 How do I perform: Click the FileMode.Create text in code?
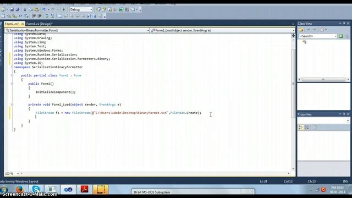184,113
